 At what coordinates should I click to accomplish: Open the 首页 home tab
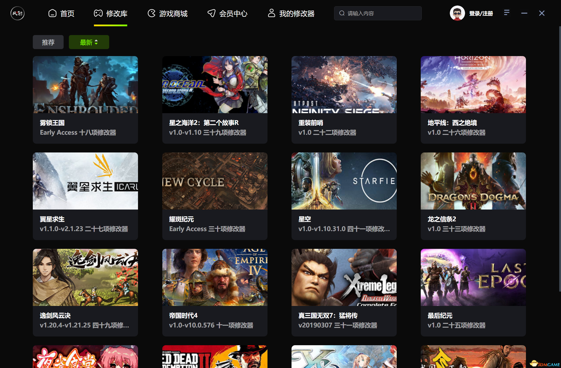[x=61, y=13]
